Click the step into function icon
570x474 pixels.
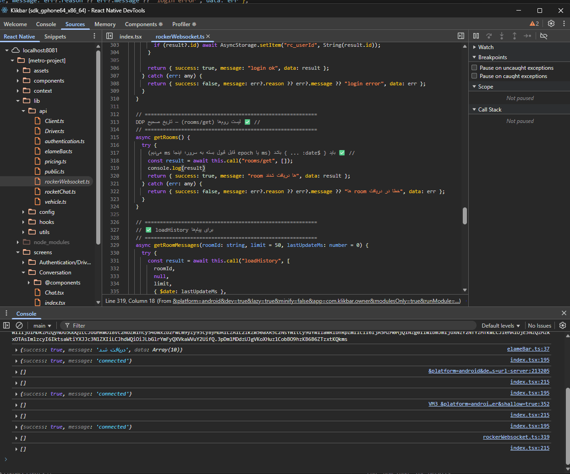click(x=502, y=36)
